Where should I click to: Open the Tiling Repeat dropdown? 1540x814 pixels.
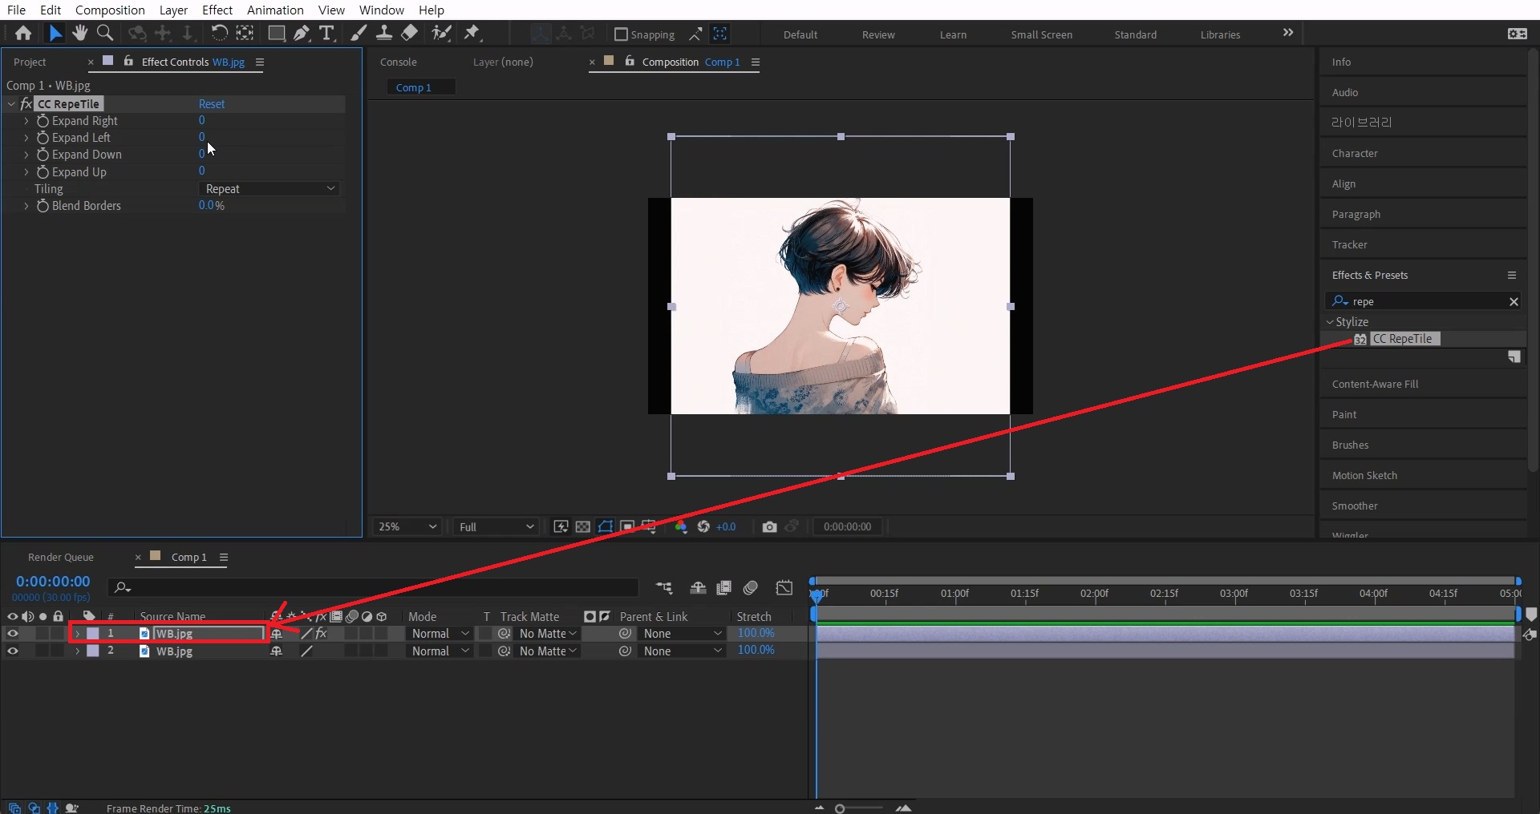[x=269, y=189]
